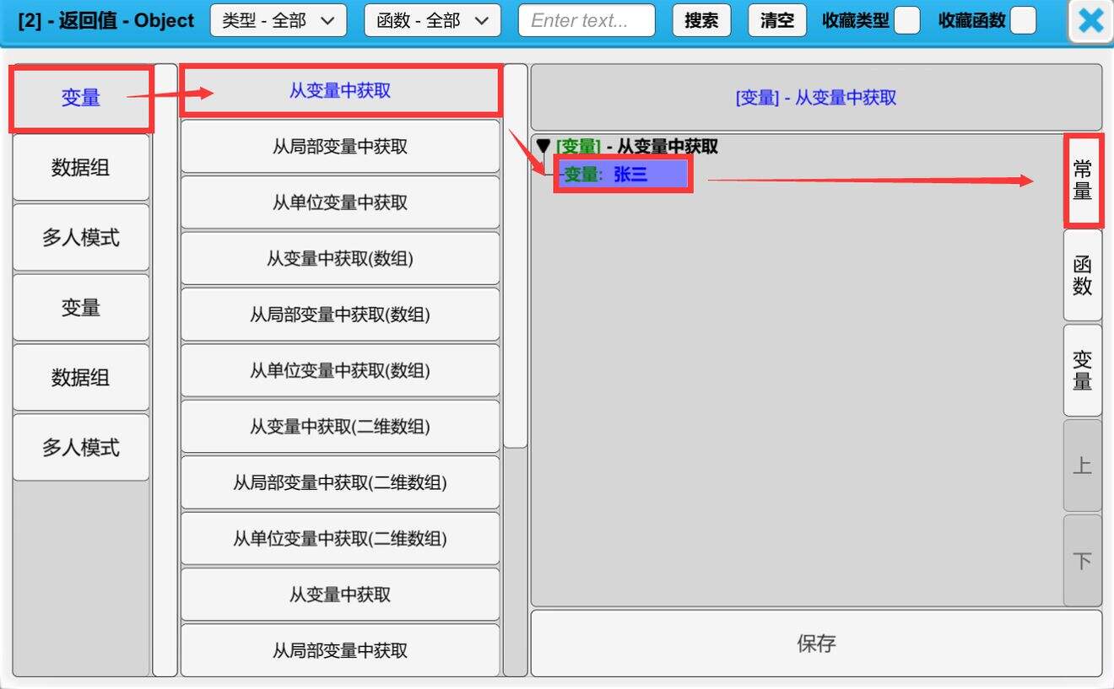
Task: Collapse the [变量] - 从变量中获取 tree node
Action: click(543, 147)
